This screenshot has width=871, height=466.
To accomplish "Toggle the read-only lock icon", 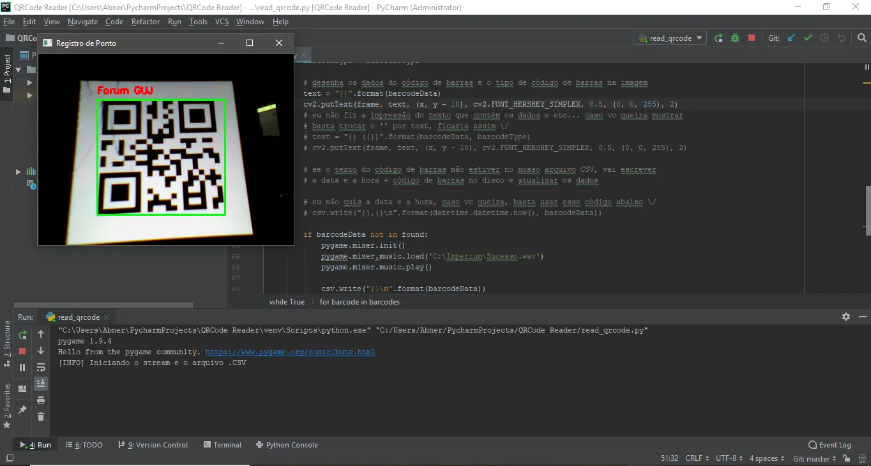I will point(847,458).
